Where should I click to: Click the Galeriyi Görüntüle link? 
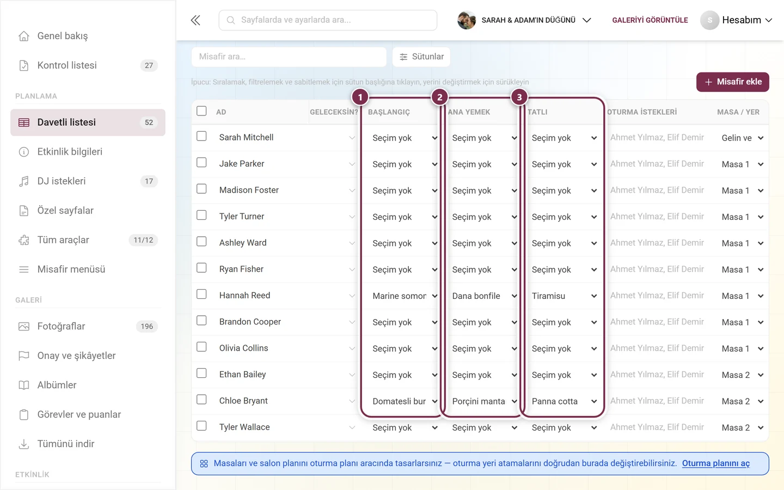[650, 20]
